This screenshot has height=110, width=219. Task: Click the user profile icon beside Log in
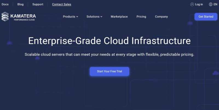coord(192,4)
